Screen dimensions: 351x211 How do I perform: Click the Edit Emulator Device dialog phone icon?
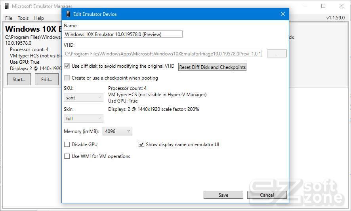click(x=68, y=14)
